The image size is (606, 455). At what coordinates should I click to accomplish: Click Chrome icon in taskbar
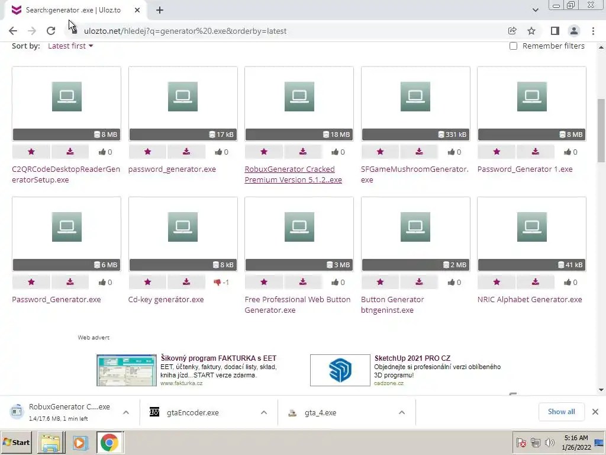[x=109, y=442]
